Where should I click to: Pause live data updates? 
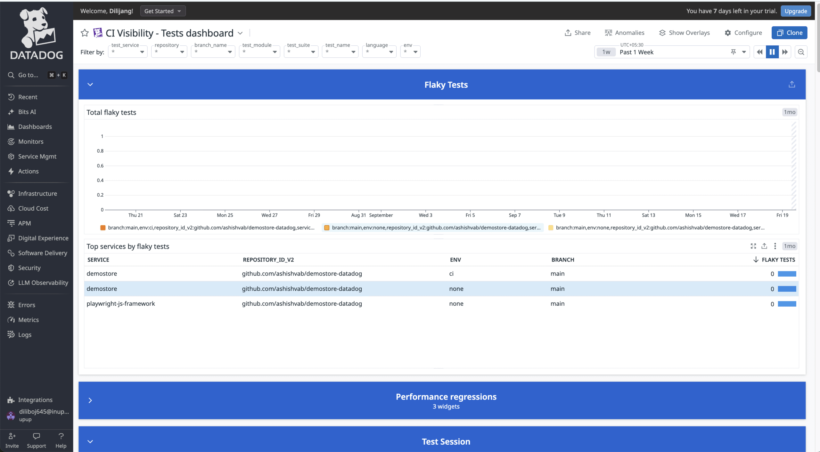coord(772,52)
